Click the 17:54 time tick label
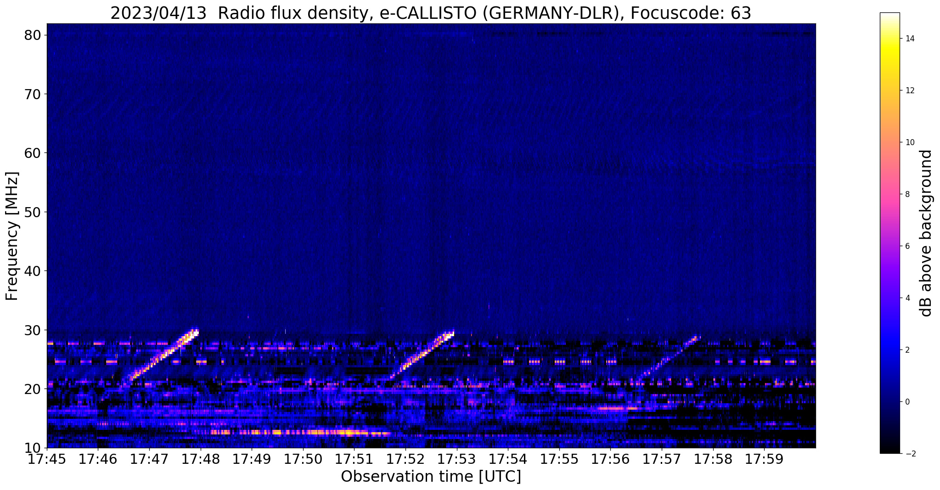This screenshot has height=490, width=940. [508, 459]
